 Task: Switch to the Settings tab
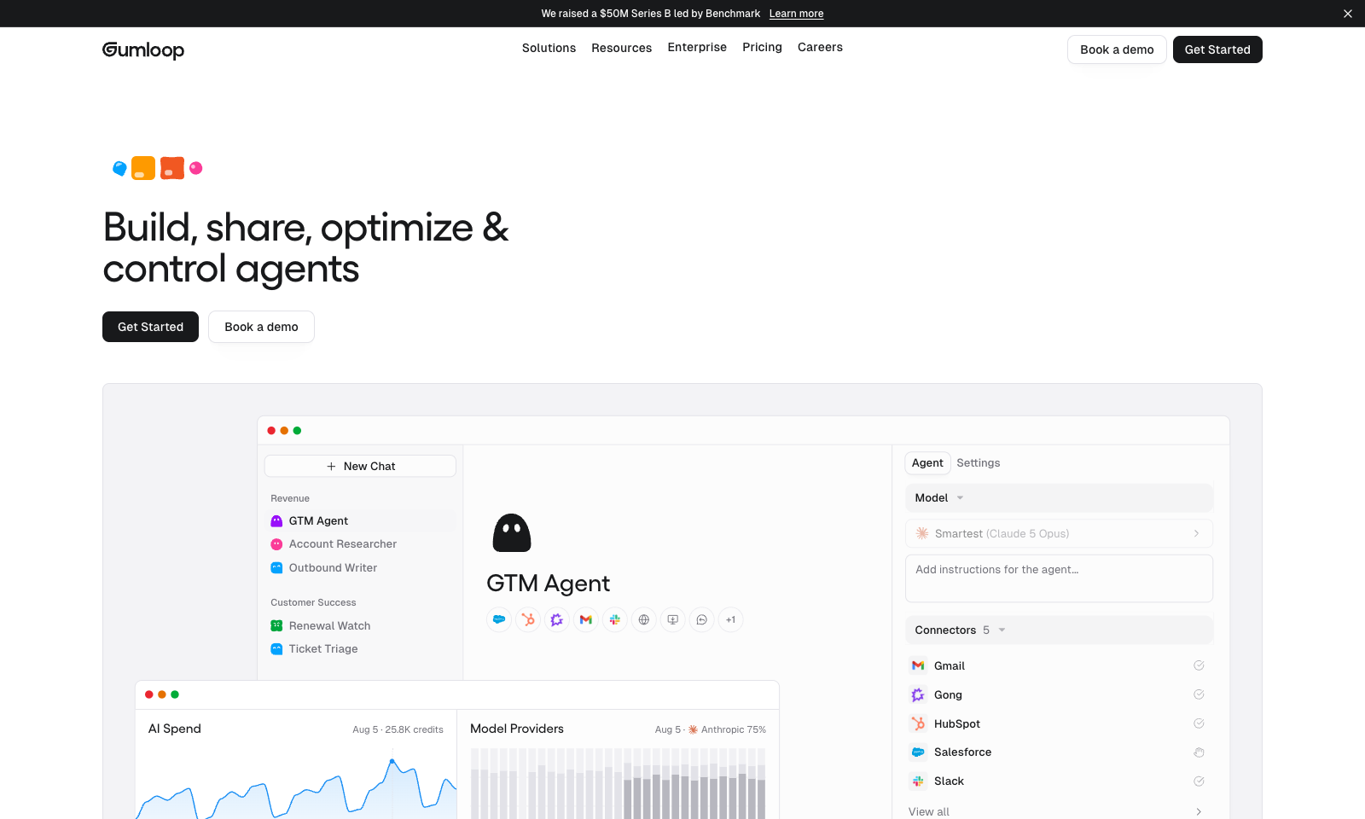[978, 462]
